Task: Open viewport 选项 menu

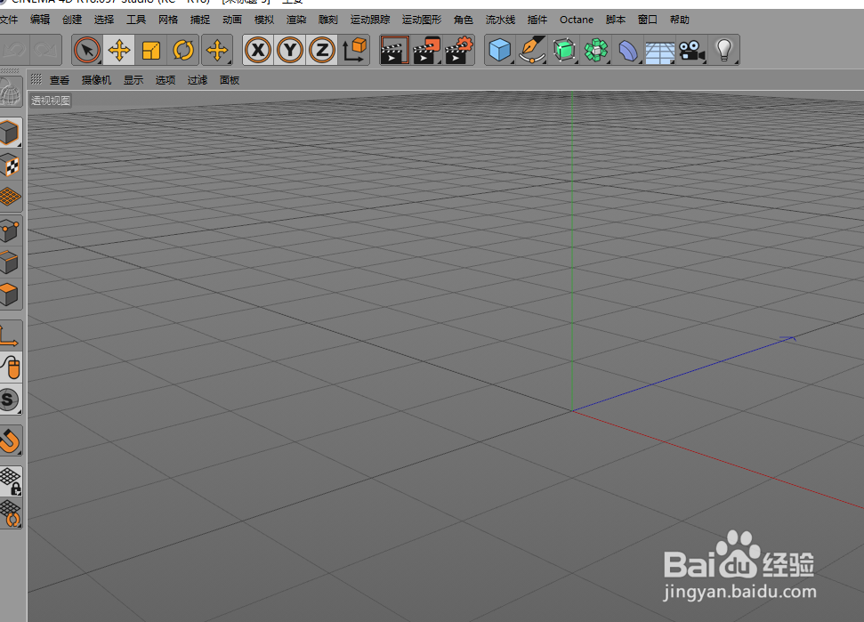Action: (166, 80)
